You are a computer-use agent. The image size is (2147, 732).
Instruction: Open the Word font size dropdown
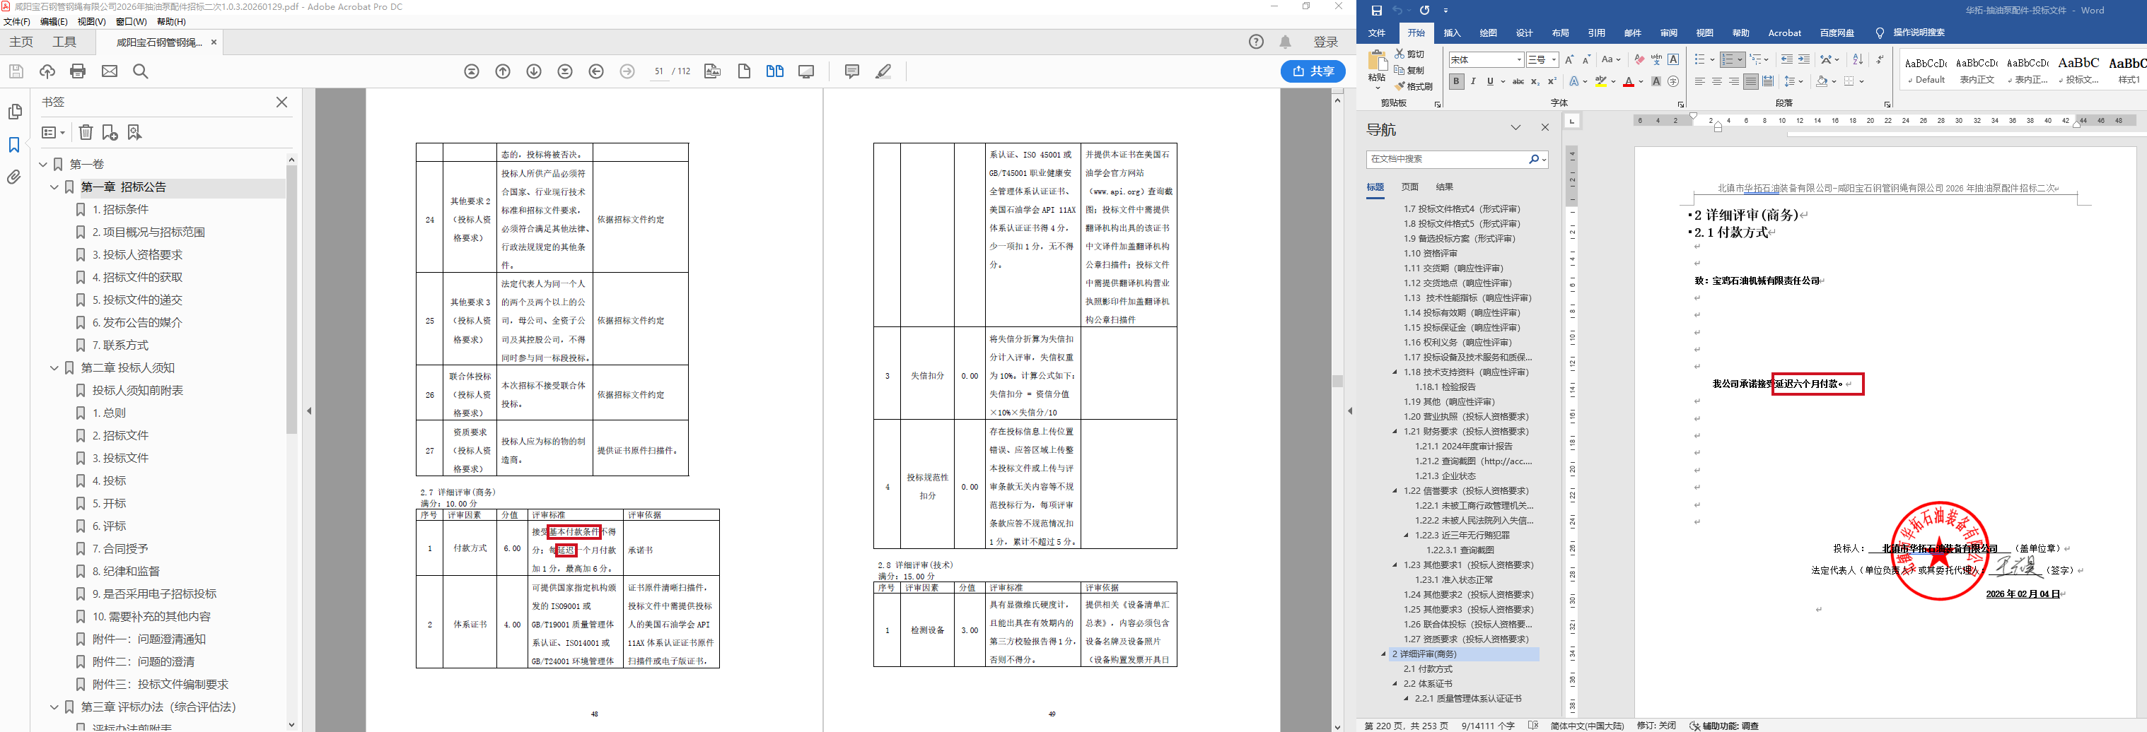[x=1554, y=60]
